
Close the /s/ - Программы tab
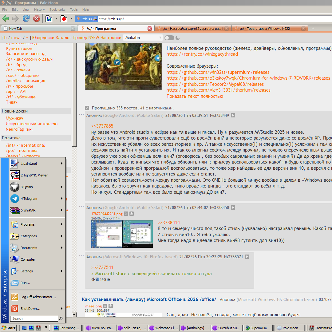point(150,29)
